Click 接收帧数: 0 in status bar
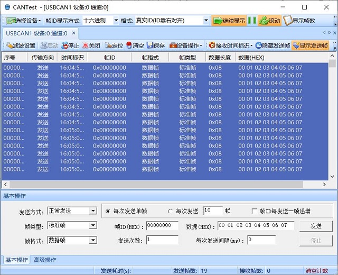 pos(255,270)
